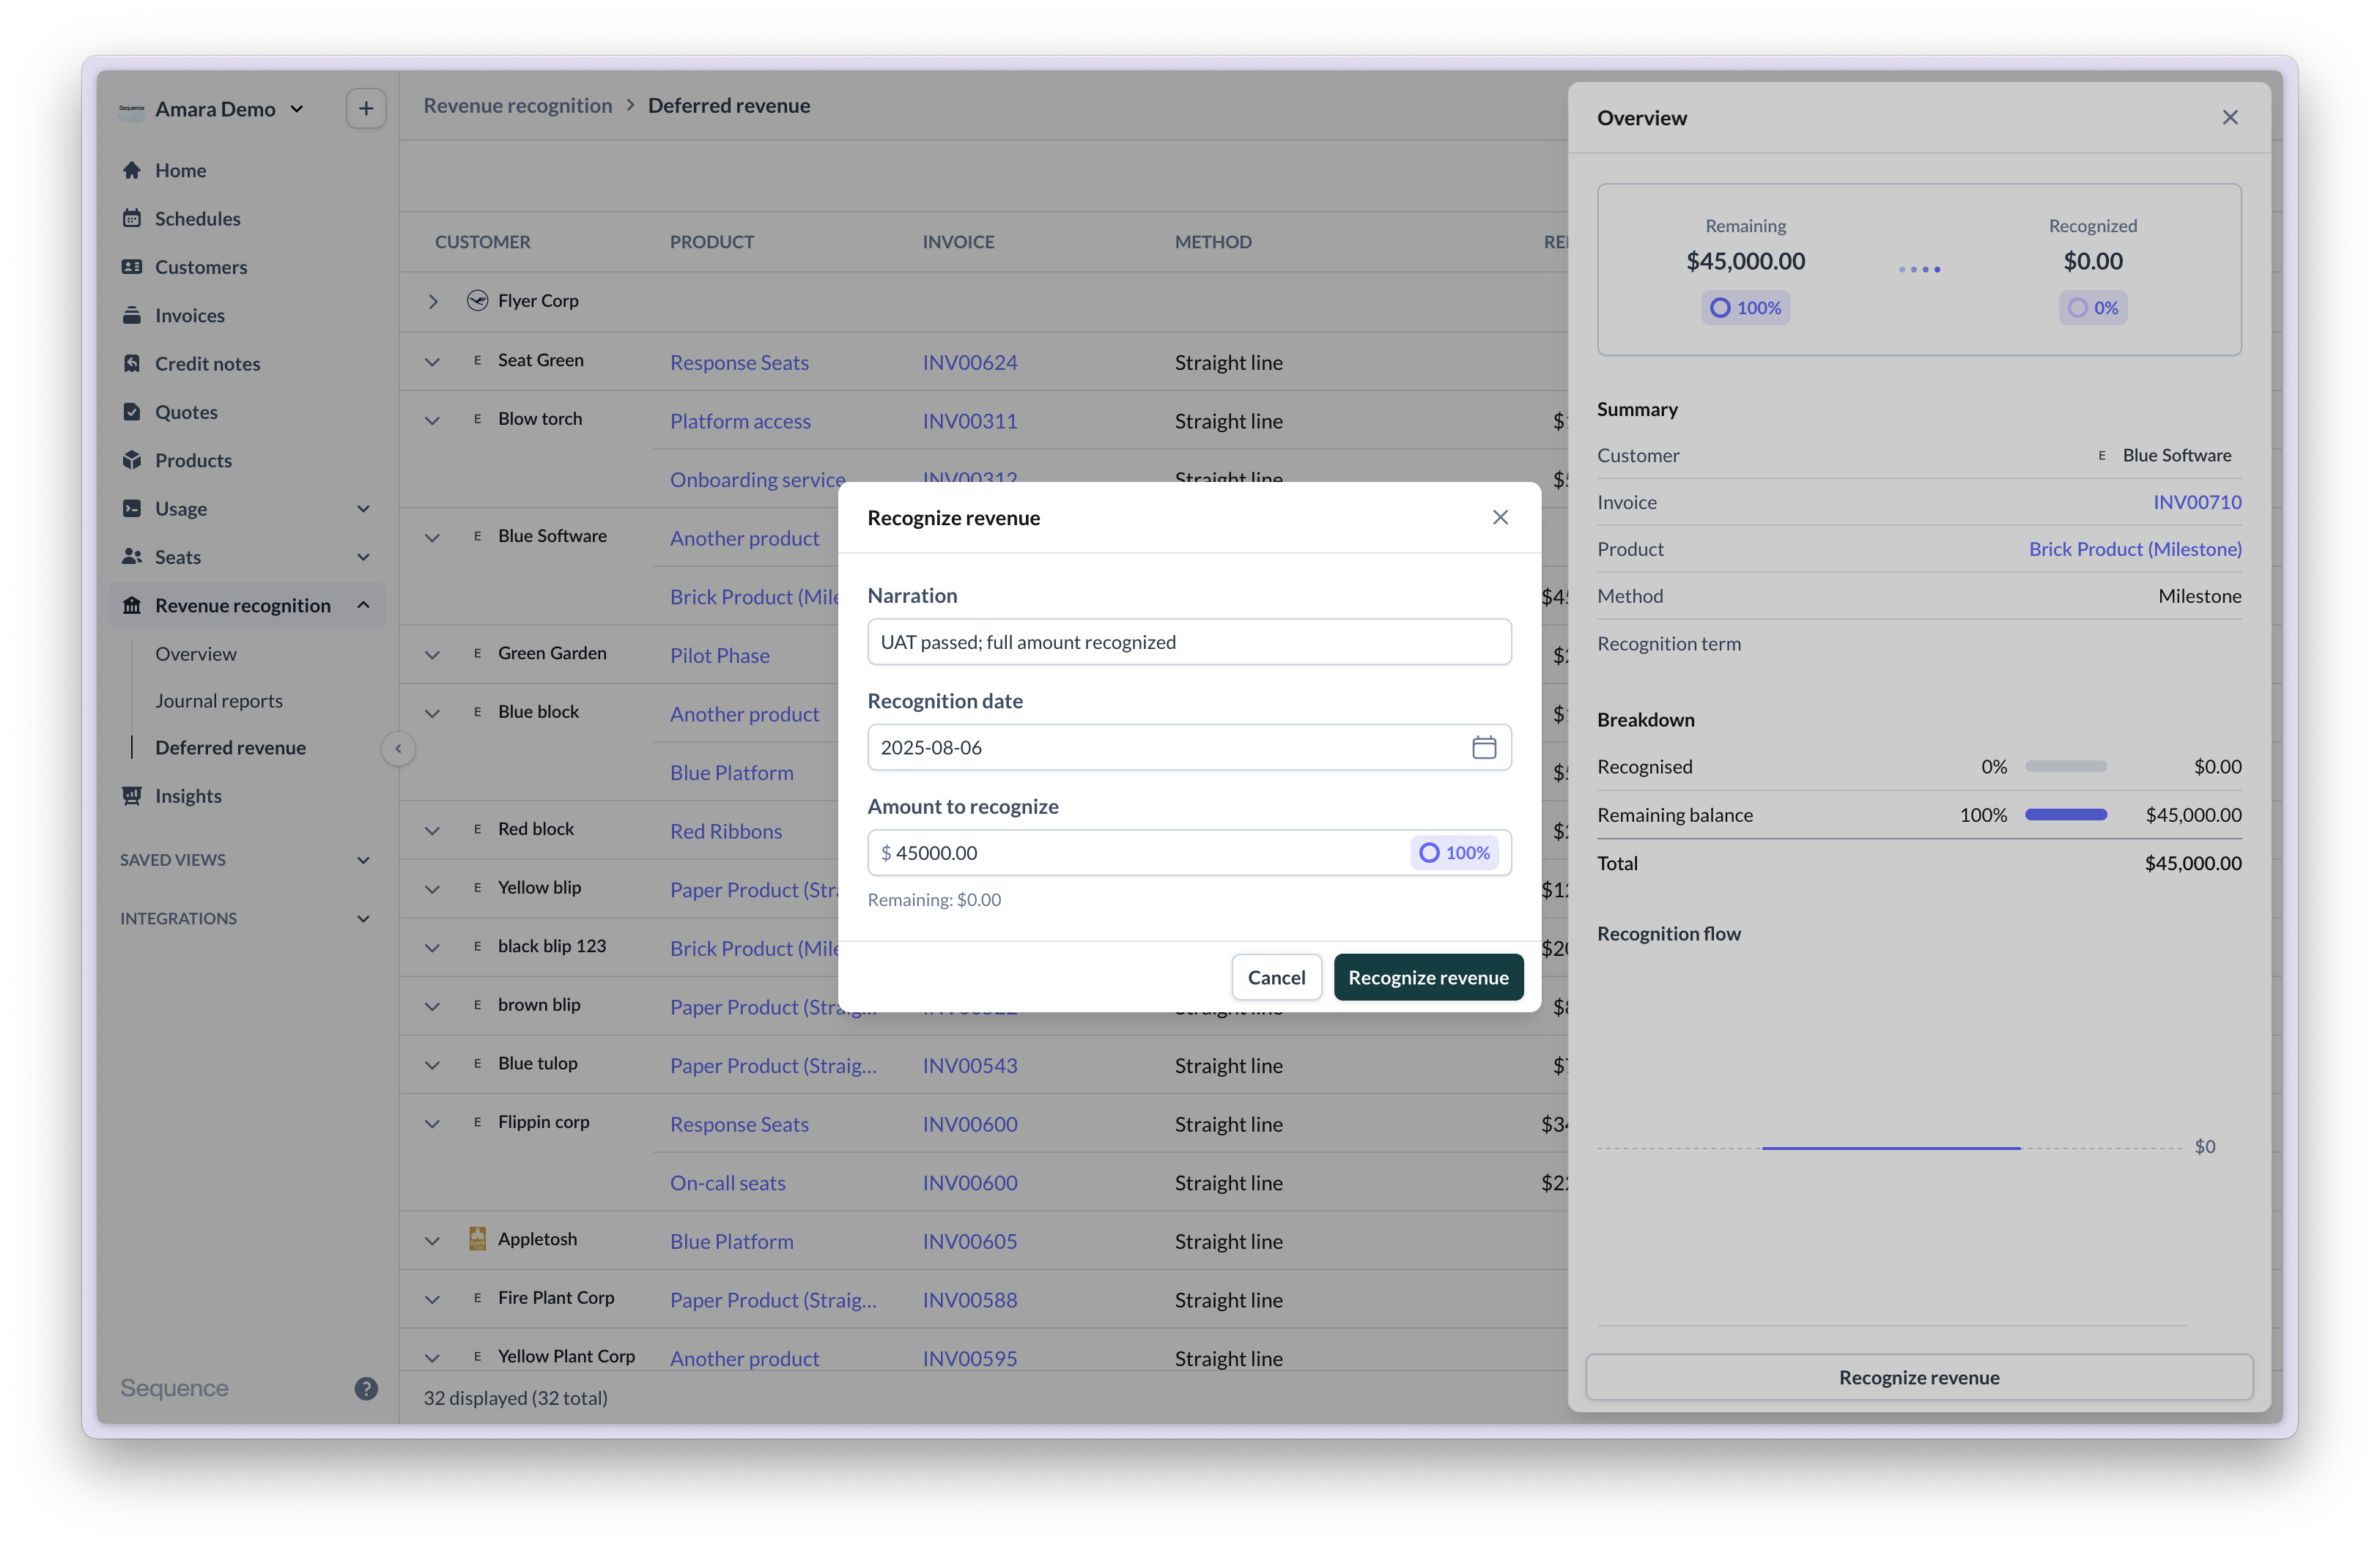
Task: Click the Invoices icon
Action: [132, 315]
